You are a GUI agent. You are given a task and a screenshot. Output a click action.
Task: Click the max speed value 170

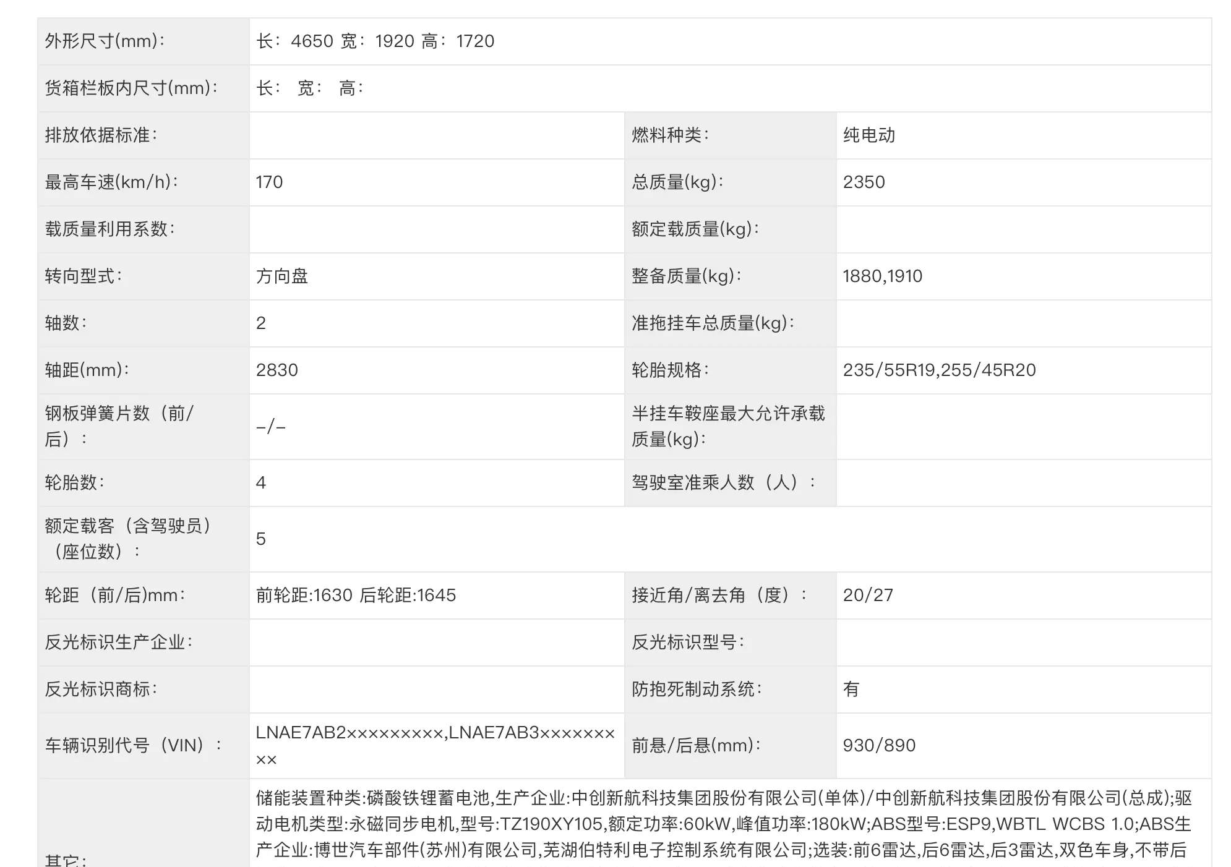tap(269, 182)
